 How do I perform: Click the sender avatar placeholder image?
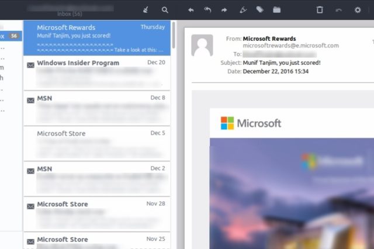coord(202,46)
